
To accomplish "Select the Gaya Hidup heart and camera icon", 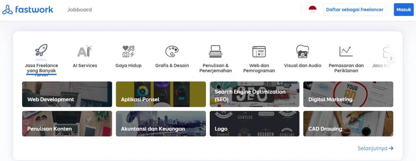I will 128,51.
